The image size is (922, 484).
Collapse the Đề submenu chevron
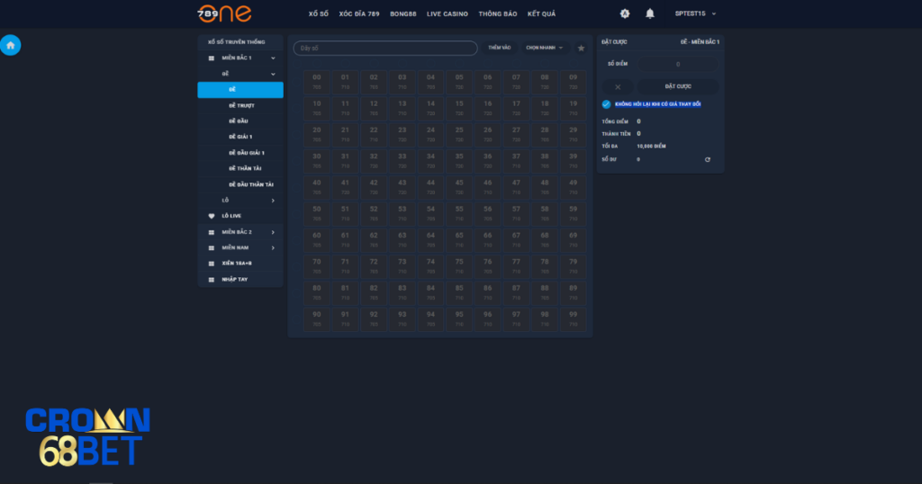(273, 74)
